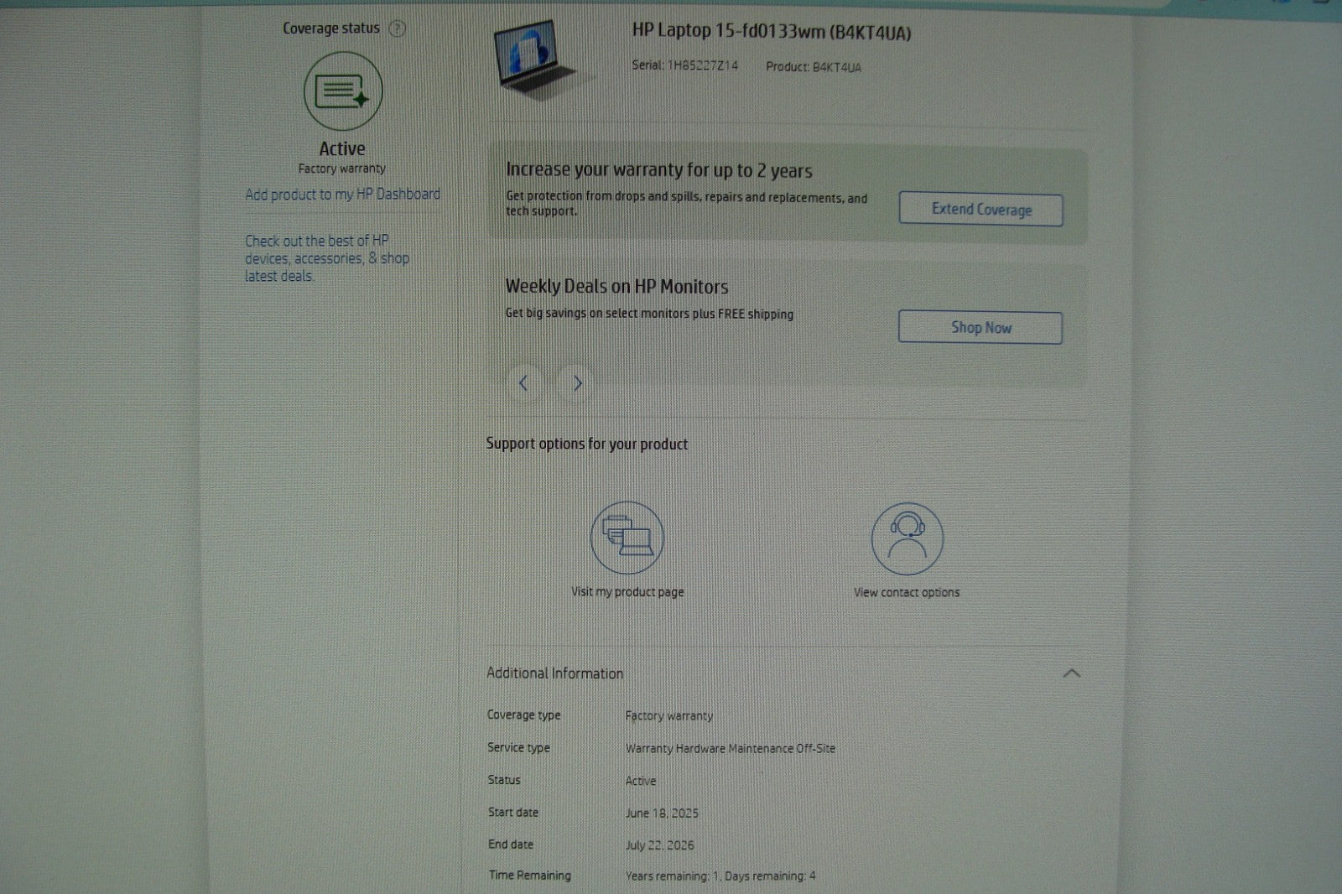Click the serial number text
1342x894 pixels.
click(685, 65)
